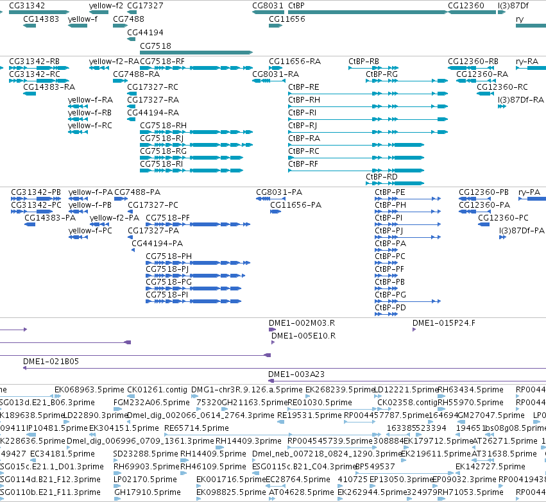546x502 pixels.
Task: Click the CtBP gene span
Action: [368, 12]
